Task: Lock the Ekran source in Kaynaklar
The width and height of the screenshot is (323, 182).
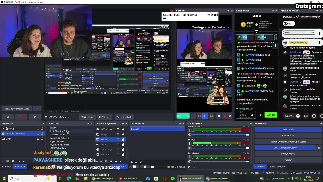Action: [42, 139]
